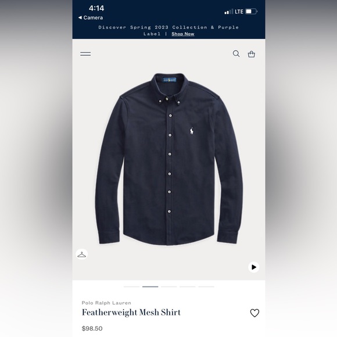
Task: Tap the 4:14 clock in status bar
Action: (96, 8)
